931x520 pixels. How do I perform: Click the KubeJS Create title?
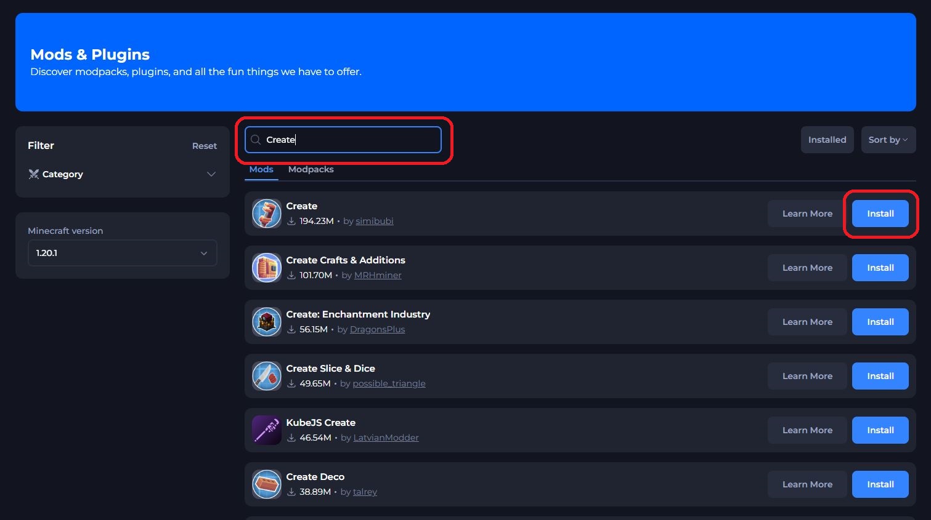pyautogui.click(x=321, y=423)
